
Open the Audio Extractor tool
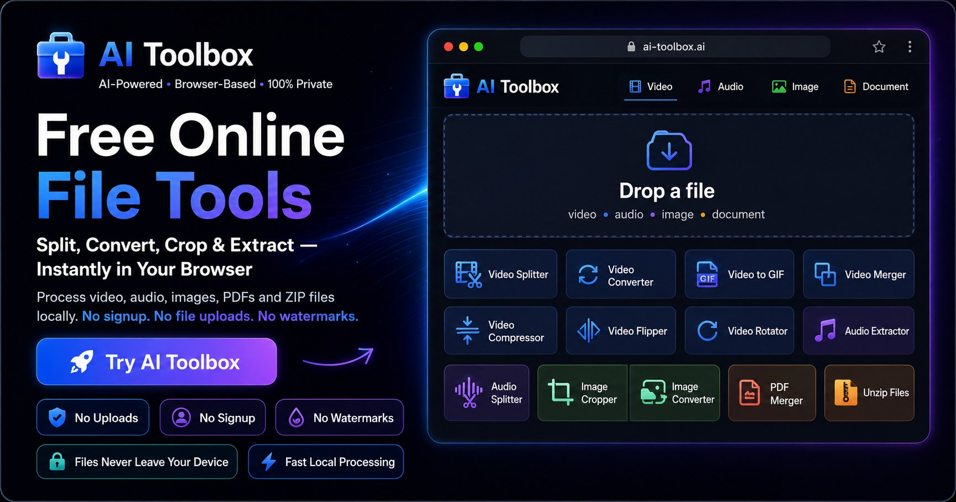(858, 331)
